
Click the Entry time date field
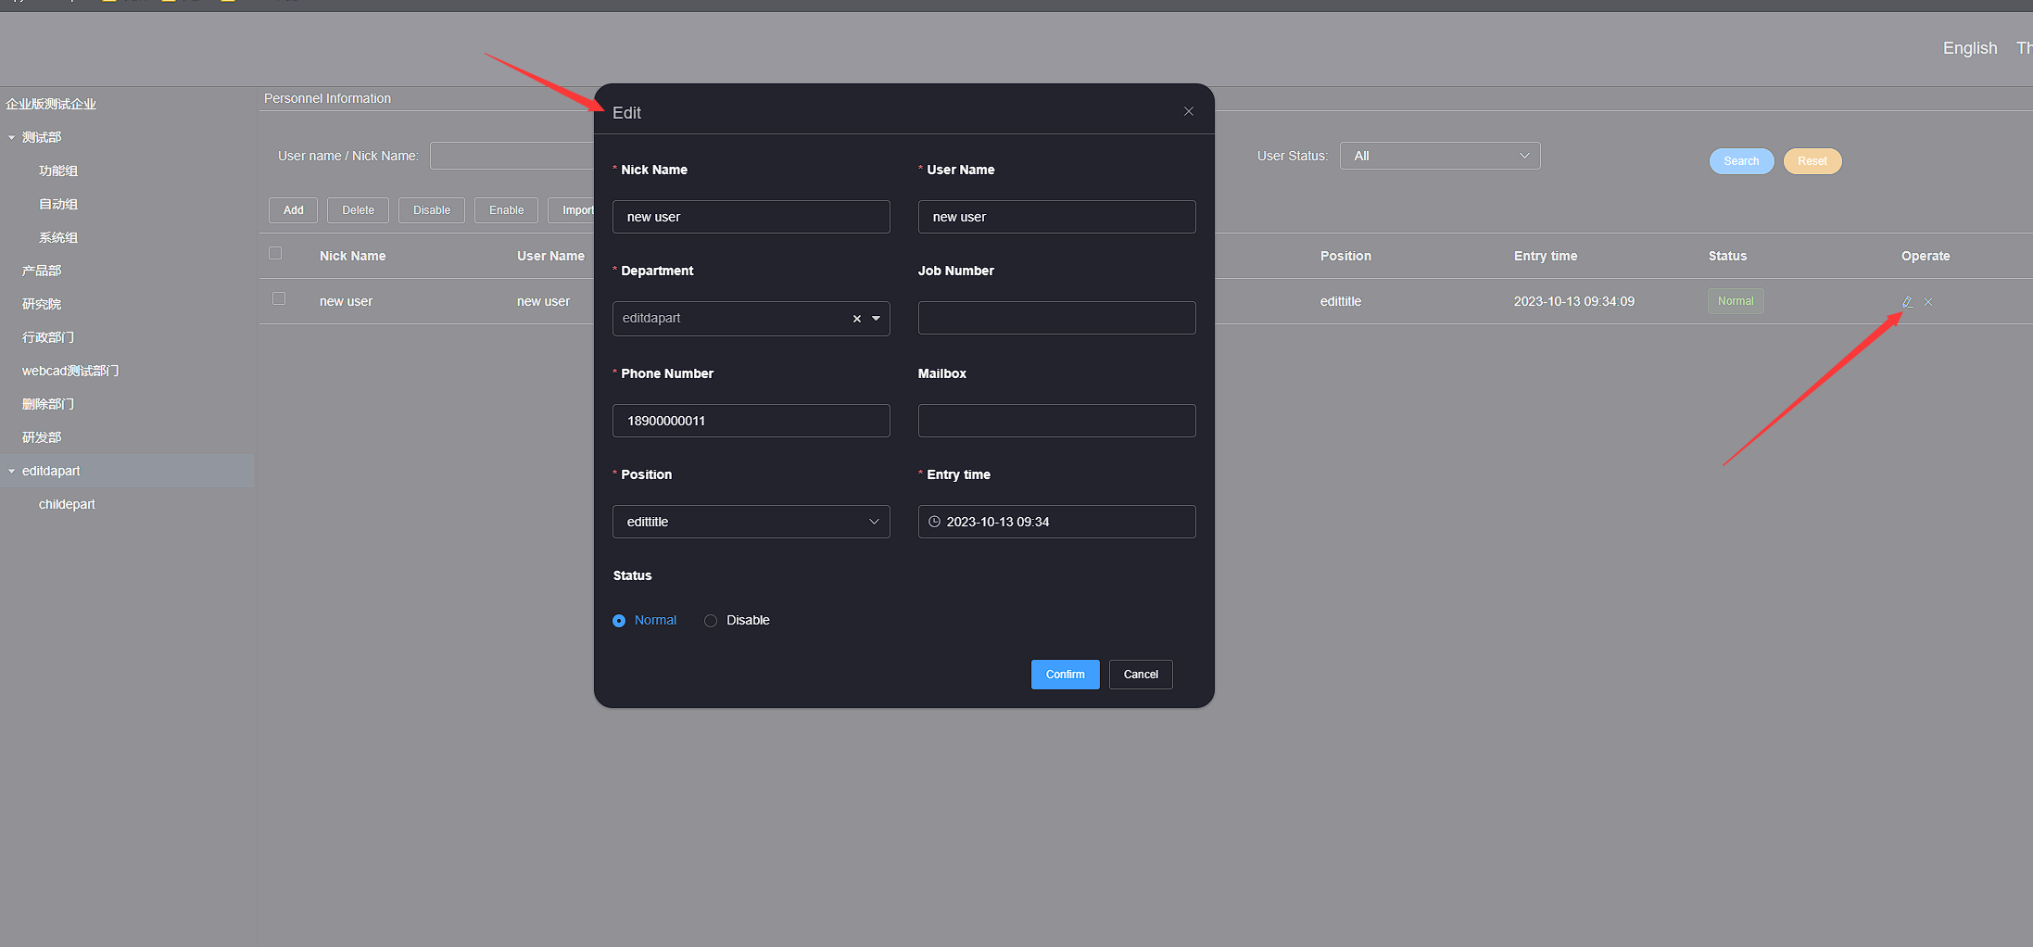pyautogui.click(x=1057, y=522)
